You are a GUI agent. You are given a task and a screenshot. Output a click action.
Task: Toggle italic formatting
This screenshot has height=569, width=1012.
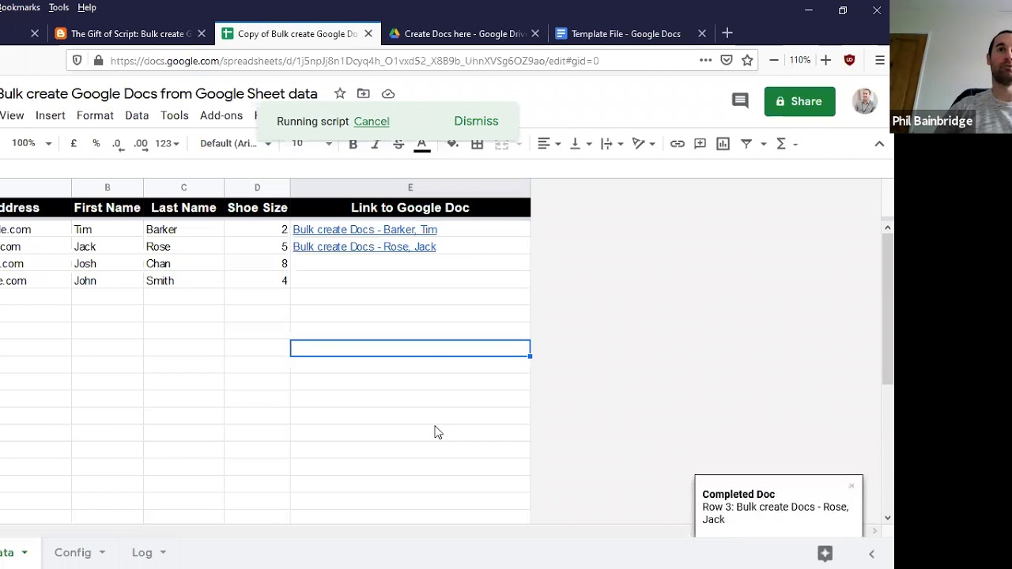(376, 144)
